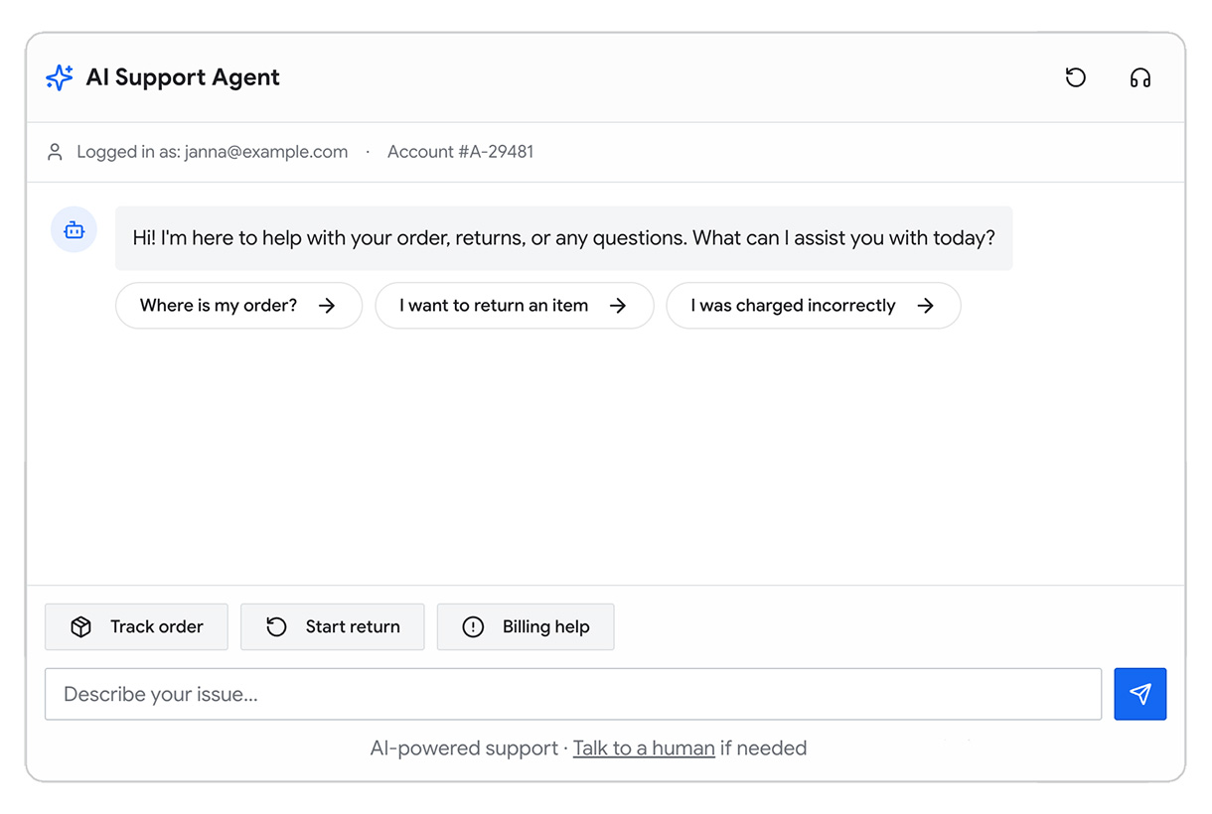
Task: Click the alert icon on Billing help
Action: click(474, 627)
